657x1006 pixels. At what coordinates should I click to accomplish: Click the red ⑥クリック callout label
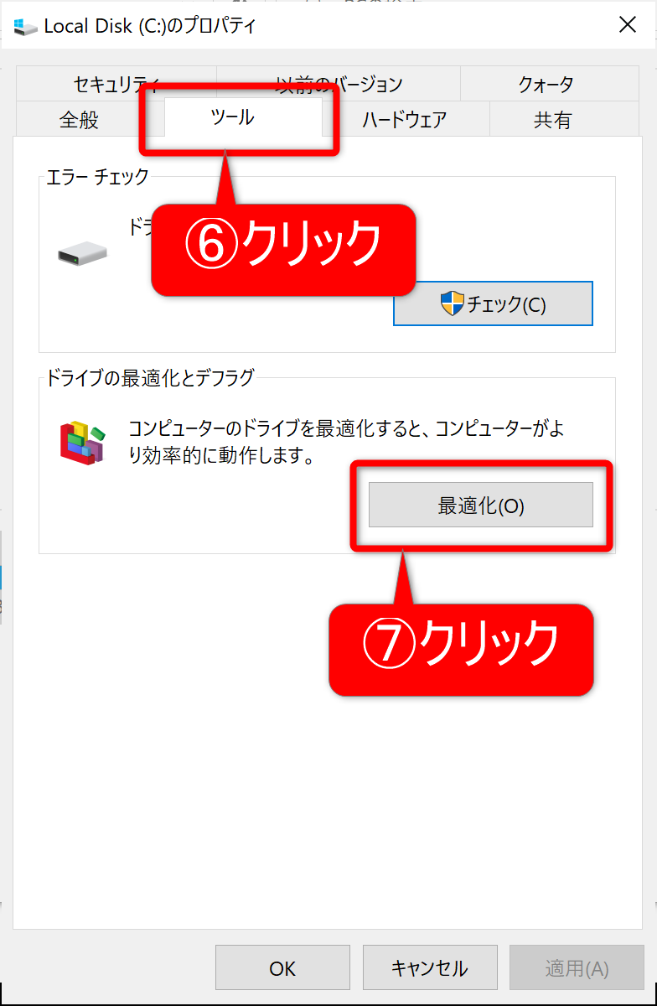coord(283,249)
